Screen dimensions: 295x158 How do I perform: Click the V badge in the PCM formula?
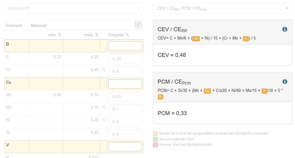point(264,91)
